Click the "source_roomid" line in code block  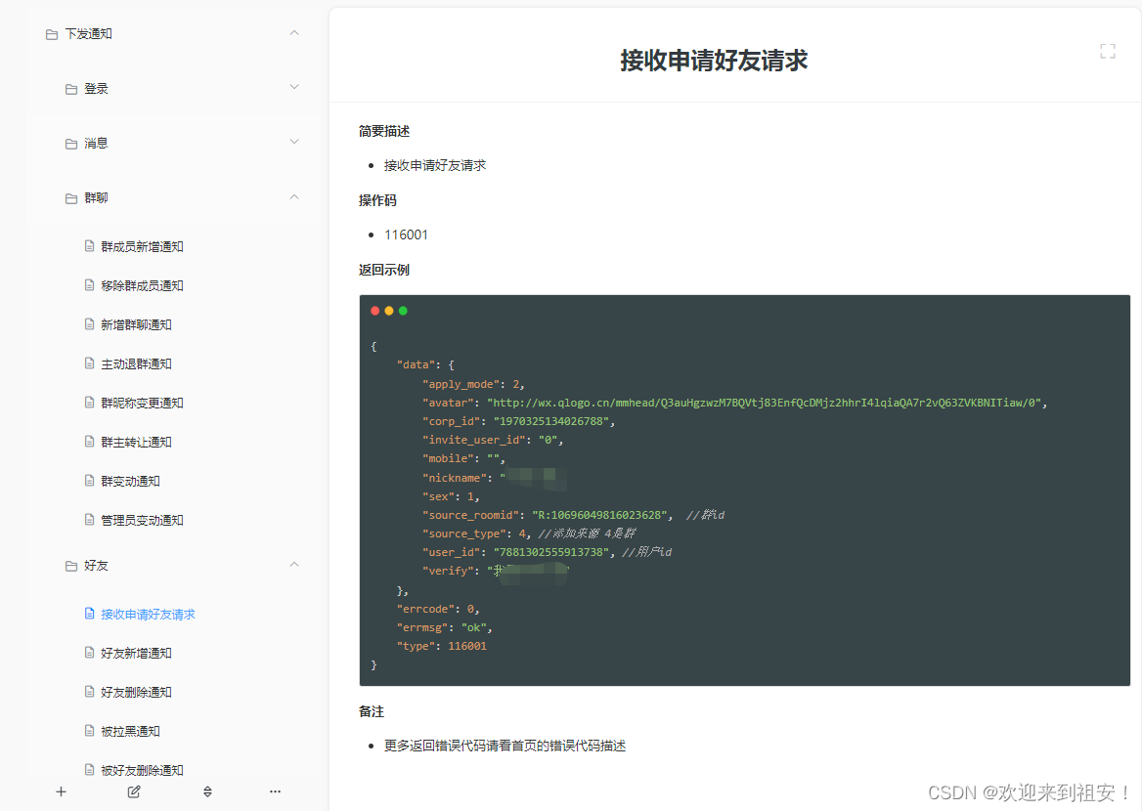pyautogui.click(x=573, y=516)
